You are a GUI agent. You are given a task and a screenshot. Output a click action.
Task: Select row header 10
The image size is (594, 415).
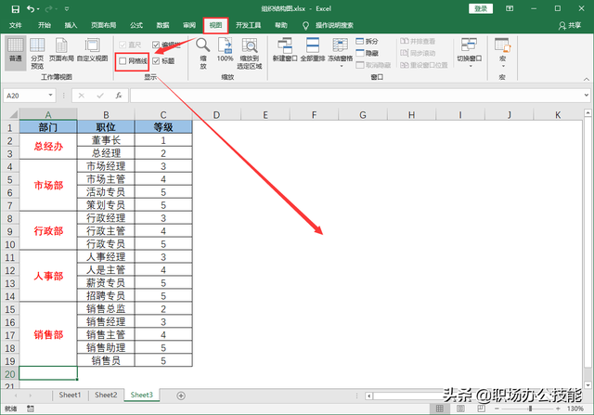10,244
